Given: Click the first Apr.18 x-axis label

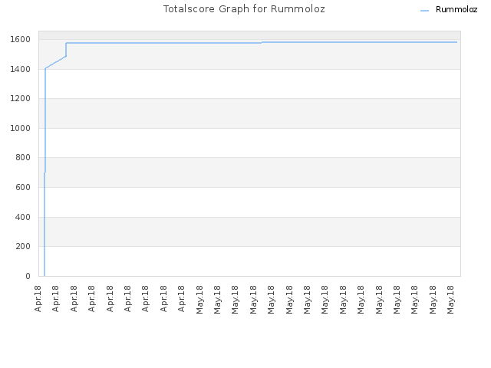Looking at the screenshot, I should coord(38,298).
